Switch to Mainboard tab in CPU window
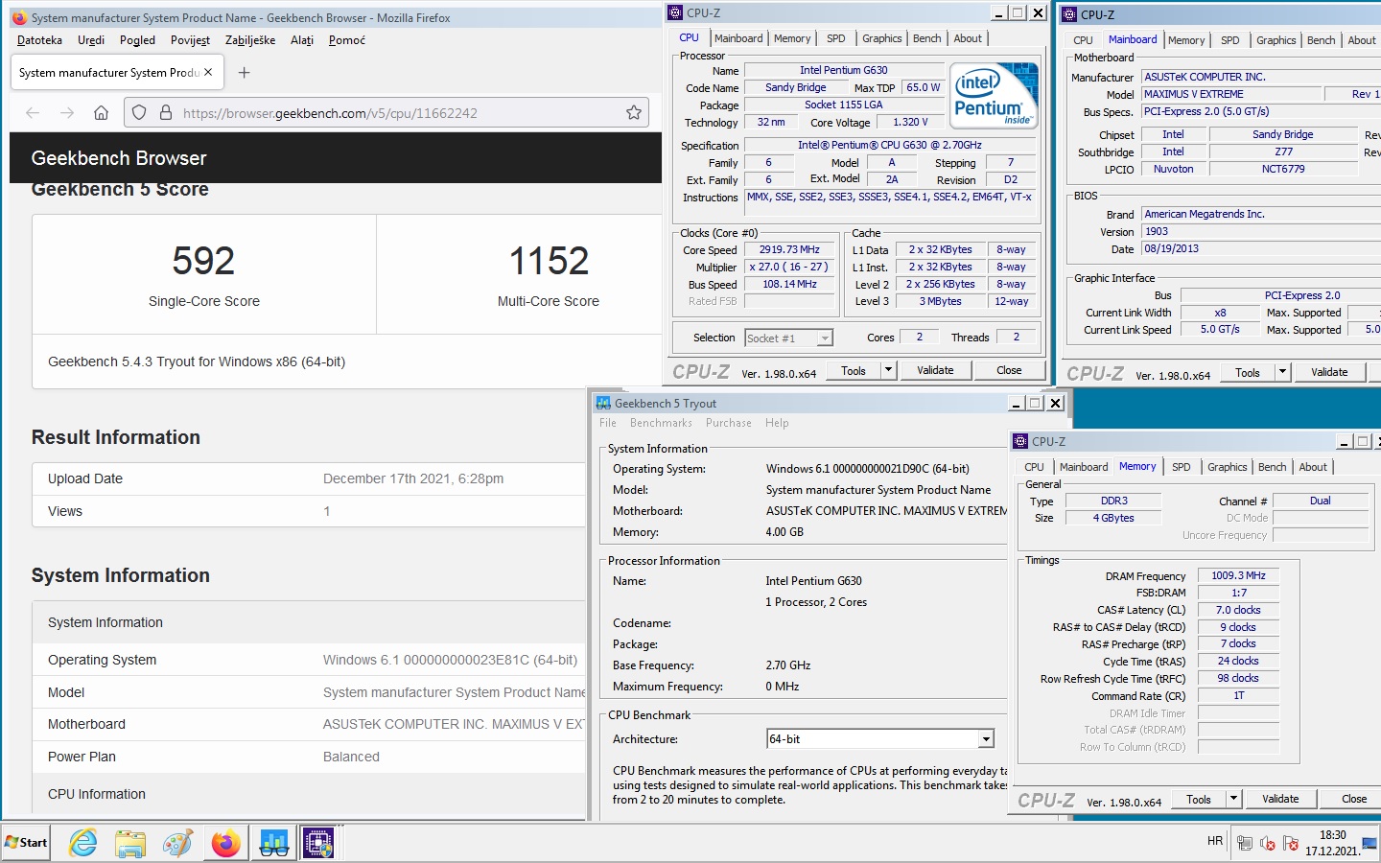Screen dimensions: 1381x863 [738, 38]
